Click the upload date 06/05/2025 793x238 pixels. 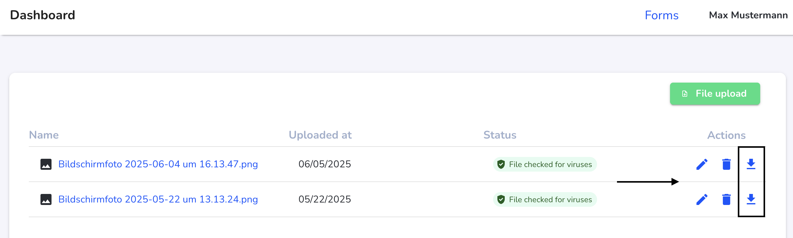pyautogui.click(x=324, y=164)
